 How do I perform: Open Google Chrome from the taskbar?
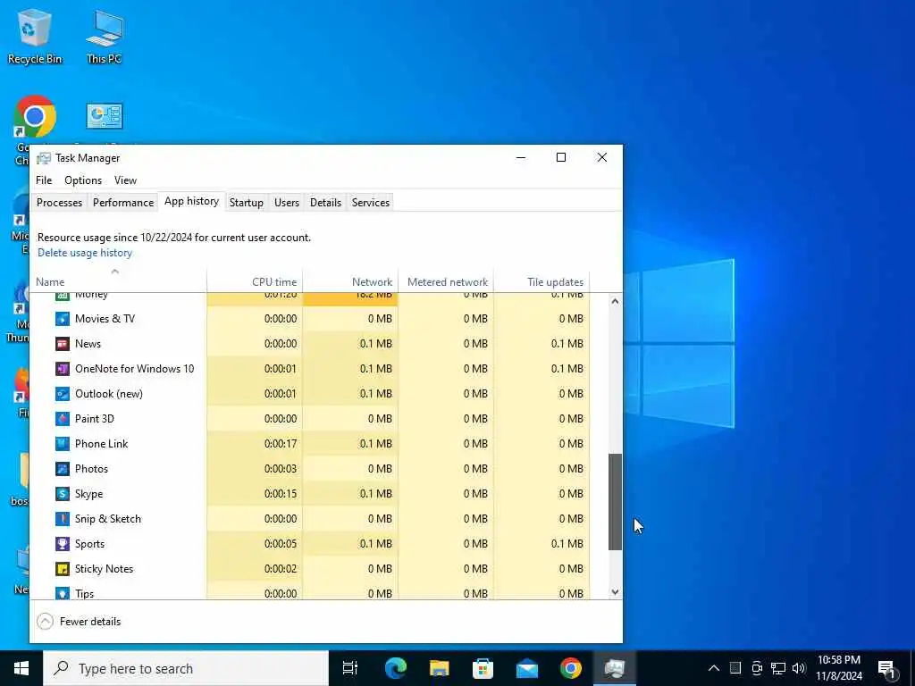pos(571,668)
